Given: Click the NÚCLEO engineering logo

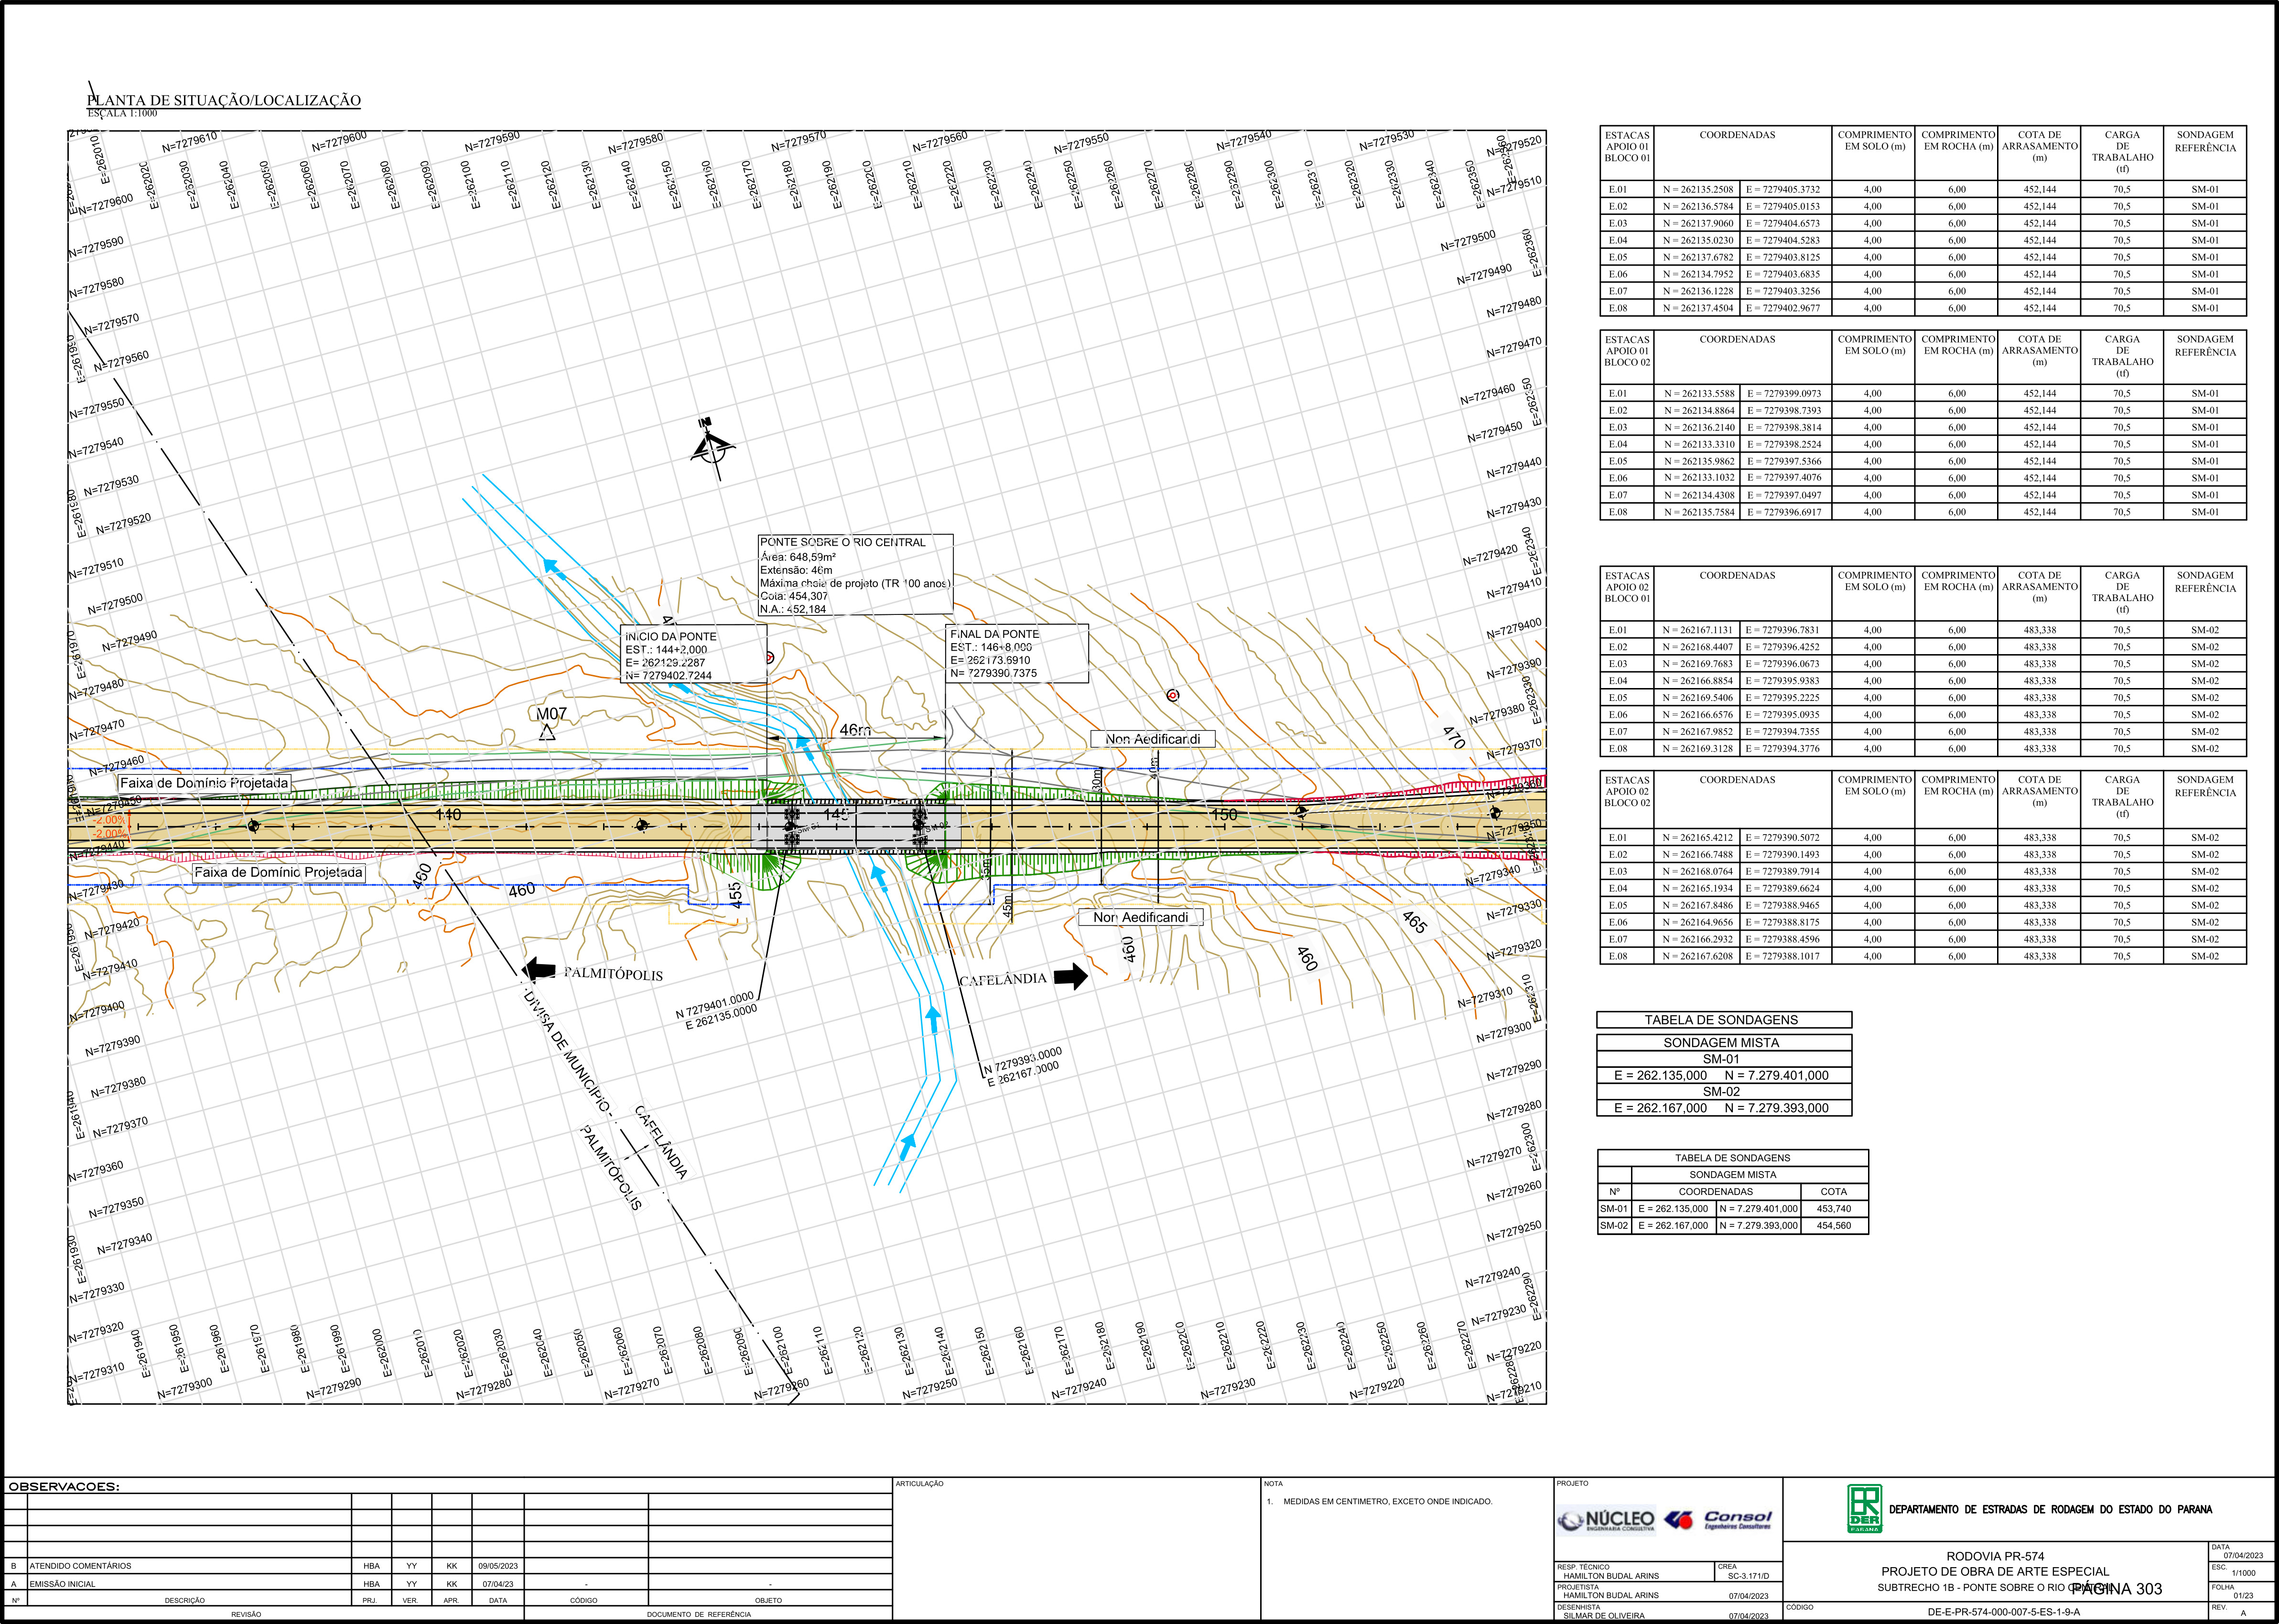Looking at the screenshot, I should coord(1607,1520).
